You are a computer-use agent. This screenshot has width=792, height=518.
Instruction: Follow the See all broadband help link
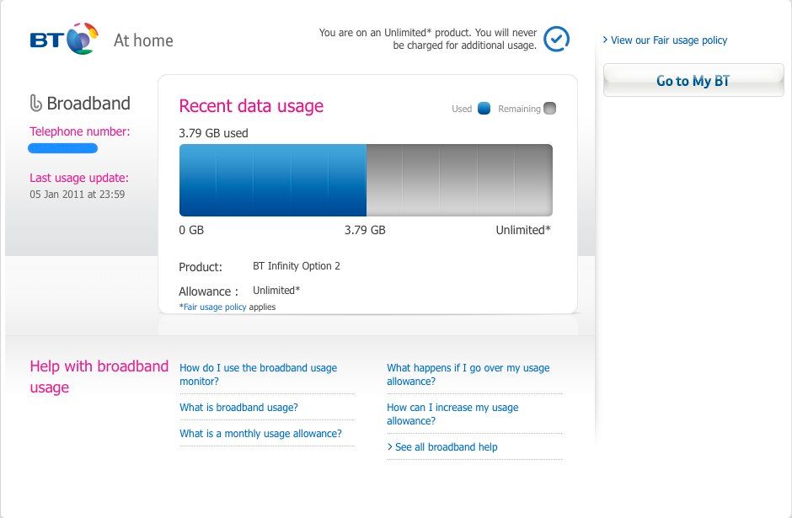point(446,447)
